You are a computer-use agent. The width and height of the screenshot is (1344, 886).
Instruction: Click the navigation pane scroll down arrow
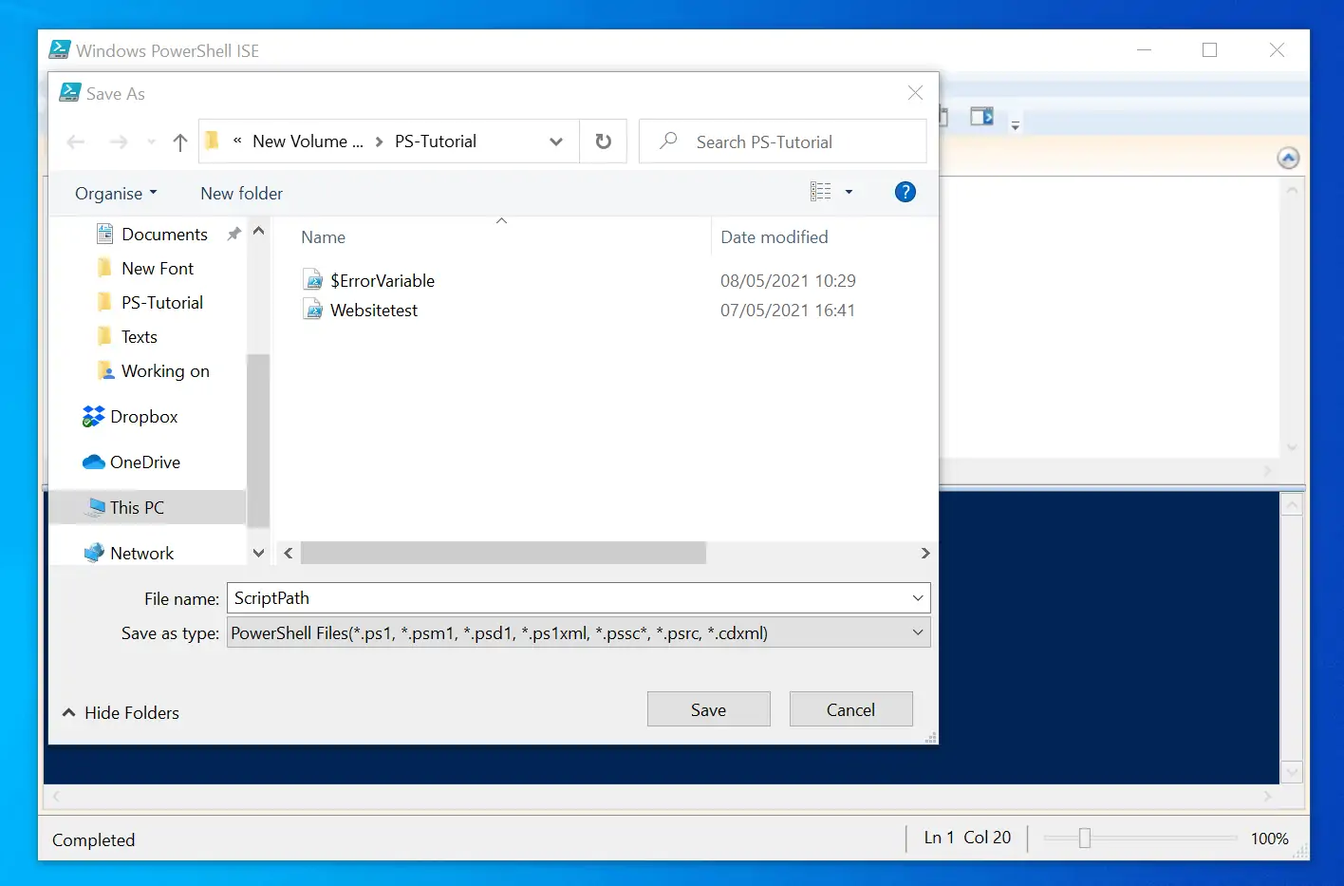point(258,553)
